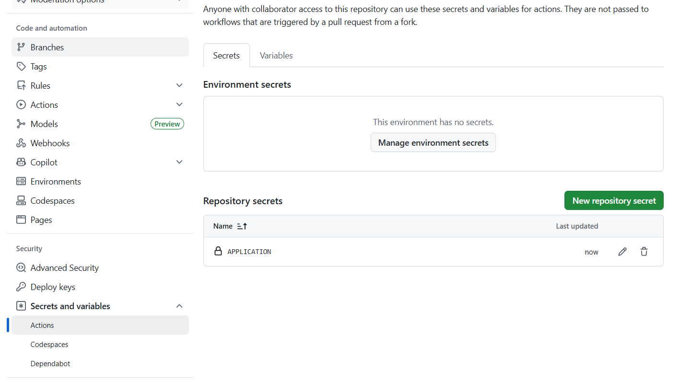This screenshot has height=382, width=692.
Task: Click the Environments icon in sidebar
Action: tap(21, 181)
